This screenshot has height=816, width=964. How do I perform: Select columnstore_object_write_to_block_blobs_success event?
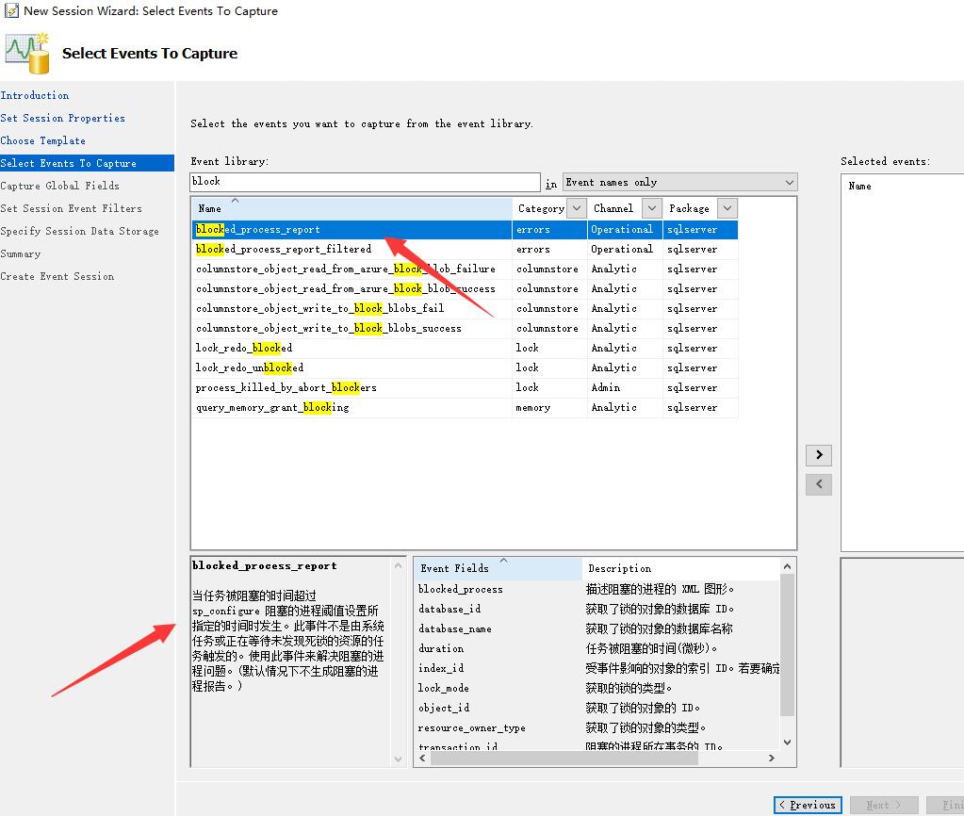coord(465,328)
